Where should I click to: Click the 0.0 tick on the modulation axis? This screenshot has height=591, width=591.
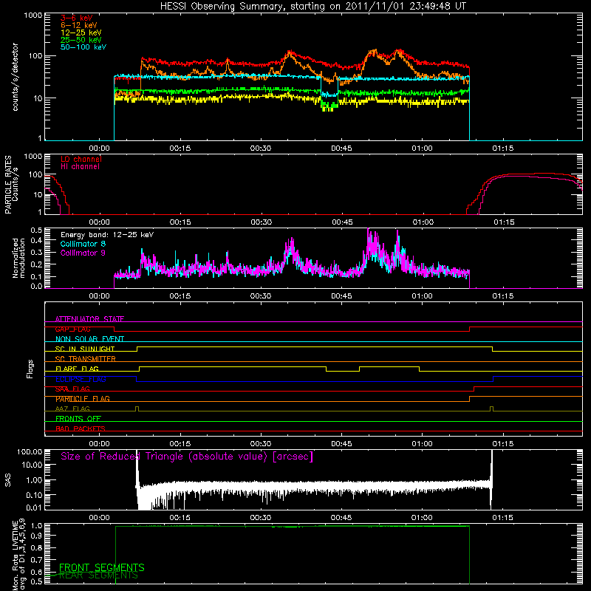tap(38, 286)
